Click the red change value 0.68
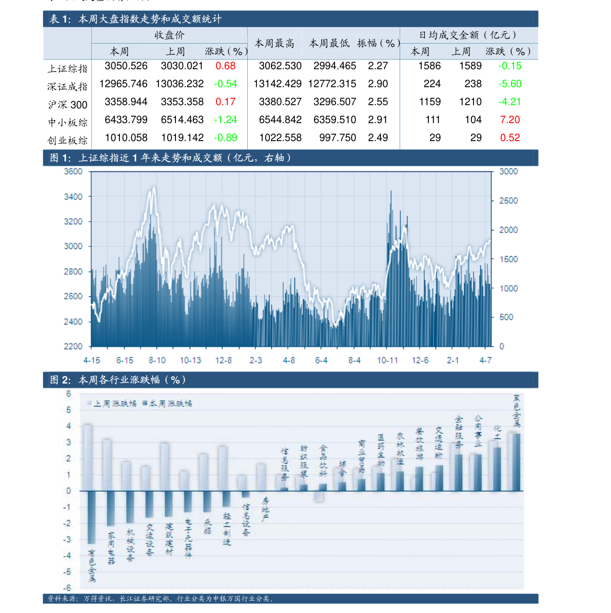Screen dimensions: 611x613 coord(225,66)
